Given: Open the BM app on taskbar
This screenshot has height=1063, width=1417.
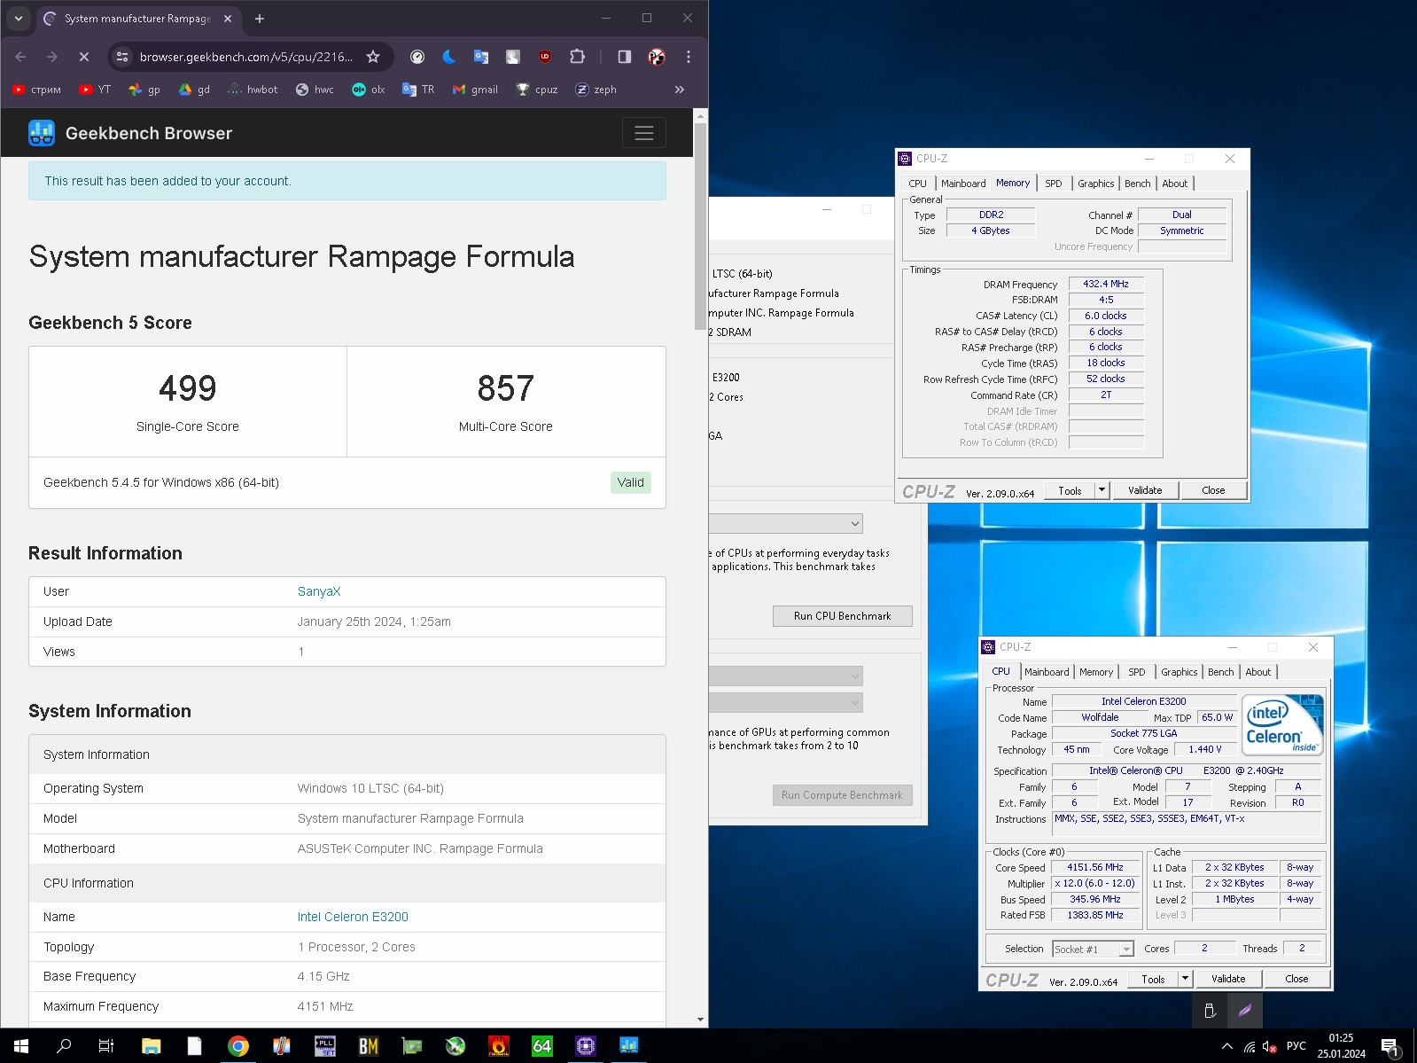Looking at the screenshot, I should click(x=369, y=1046).
